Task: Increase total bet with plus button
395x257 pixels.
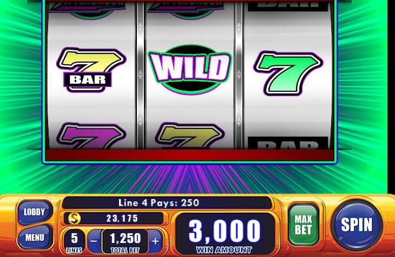Action: click(x=155, y=241)
